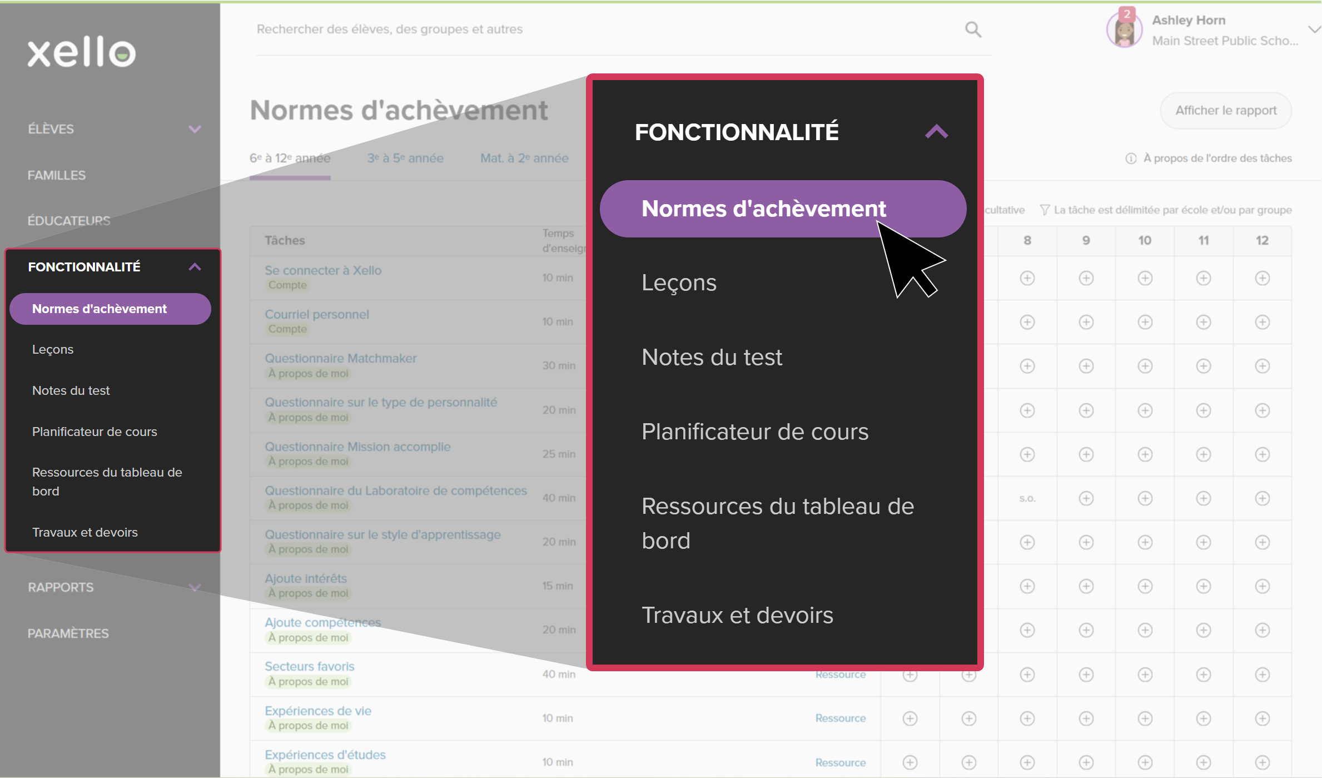Open the Expériences de vie task
The image size is (1322, 778).
click(318, 711)
